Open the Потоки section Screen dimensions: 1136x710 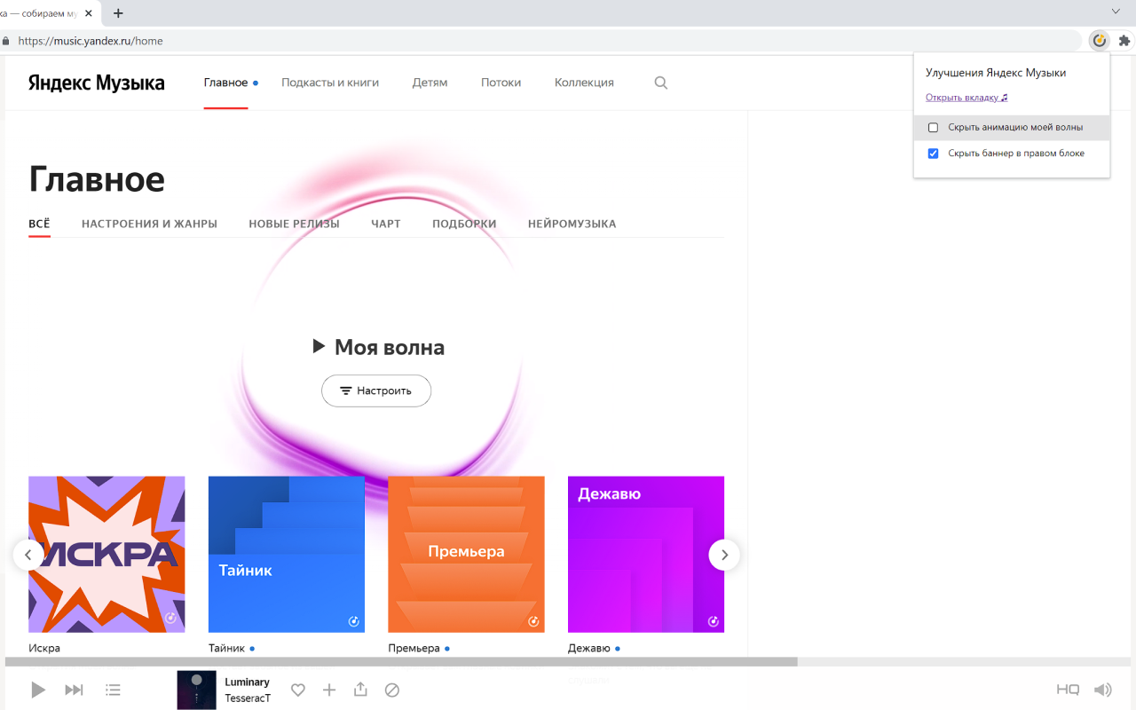coord(501,83)
